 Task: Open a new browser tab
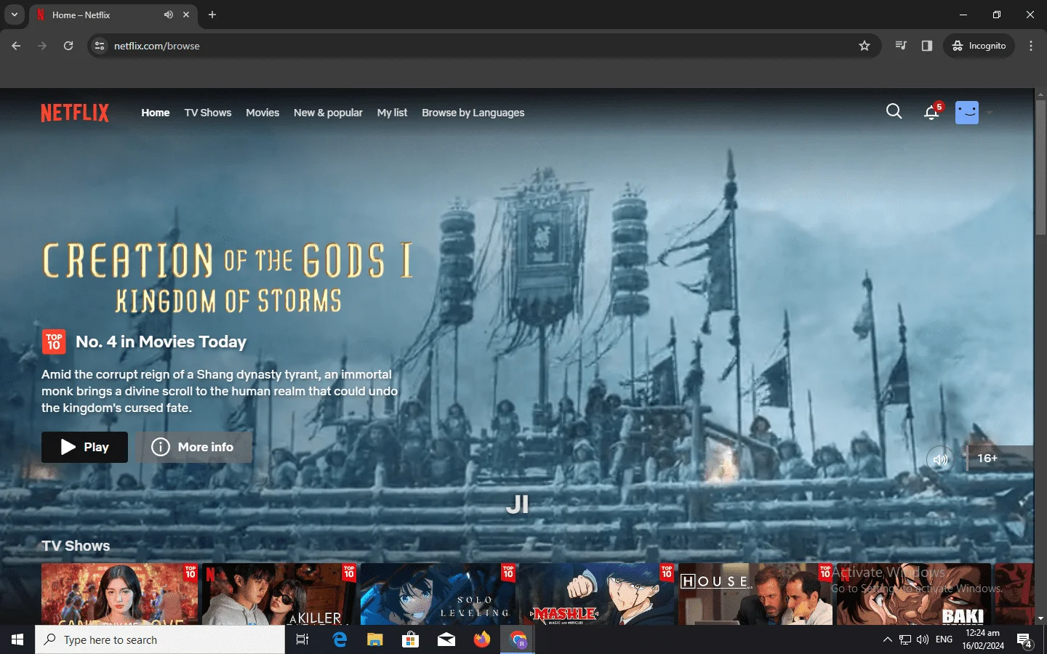click(x=212, y=15)
